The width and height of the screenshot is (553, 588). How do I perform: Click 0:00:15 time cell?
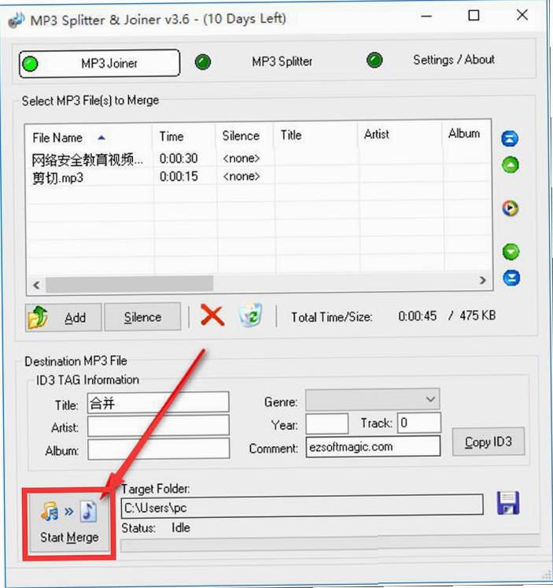click(x=179, y=176)
